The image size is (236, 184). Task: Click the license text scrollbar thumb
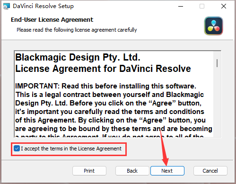click(217, 63)
